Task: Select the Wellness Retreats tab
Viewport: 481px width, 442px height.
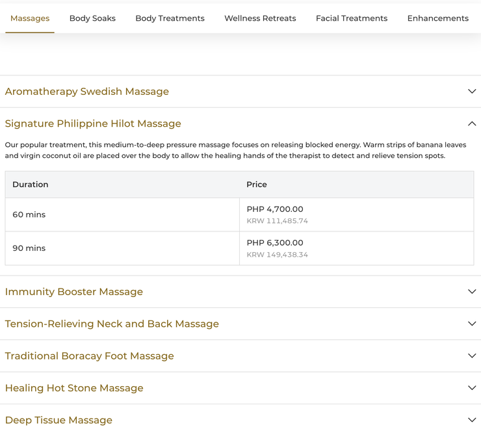Action: (x=260, y=18)
